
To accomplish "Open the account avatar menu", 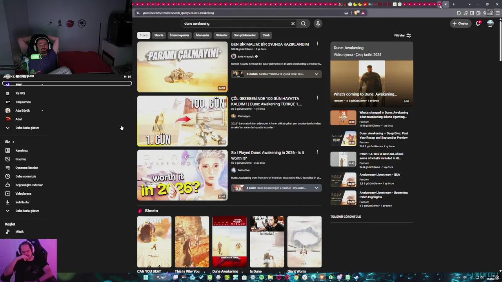I will [x=490, y=23].
